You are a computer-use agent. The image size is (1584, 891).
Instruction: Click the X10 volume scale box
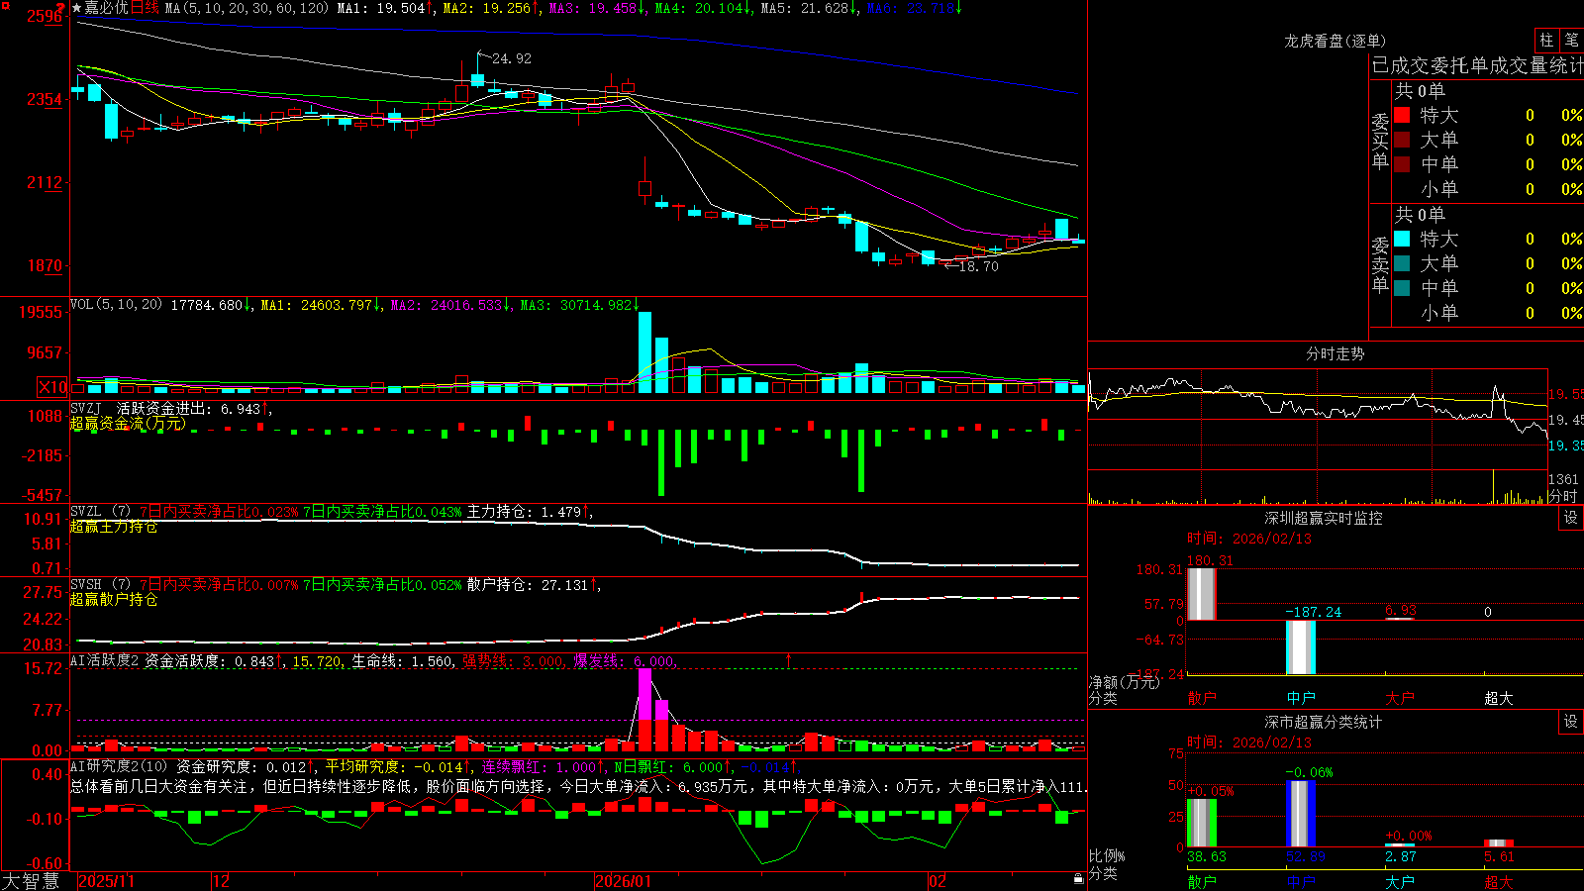pyautogui.click(x=52, y=387)
